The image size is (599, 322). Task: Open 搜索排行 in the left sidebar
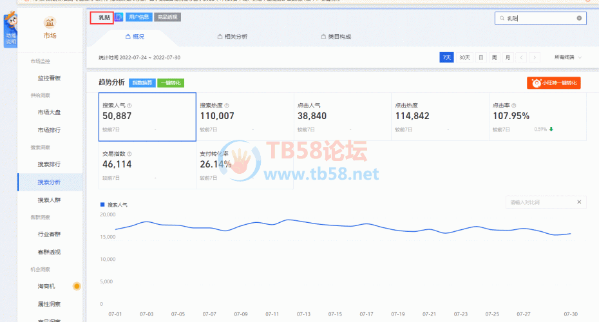(x=49, y=164)
